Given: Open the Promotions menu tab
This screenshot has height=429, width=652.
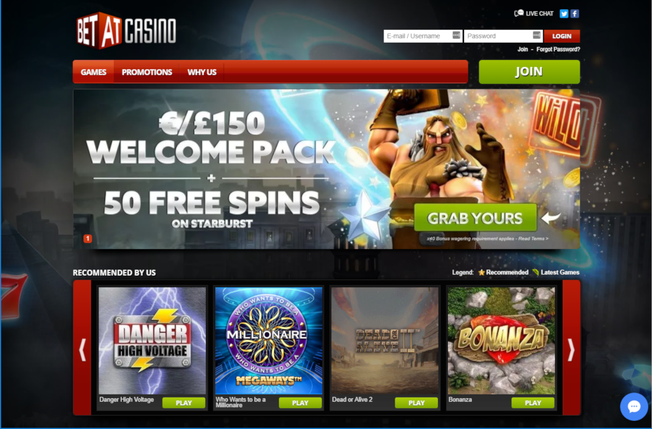Looking at the screenshot, I should (x=147, y=72).
